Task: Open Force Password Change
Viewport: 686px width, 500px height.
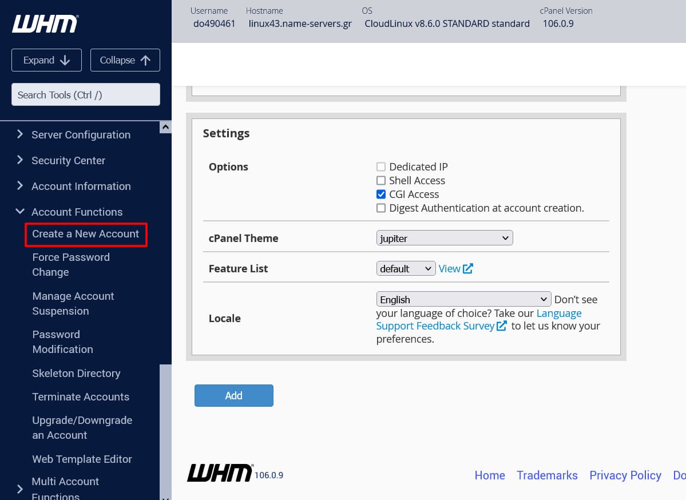Action: click(71, 265)
